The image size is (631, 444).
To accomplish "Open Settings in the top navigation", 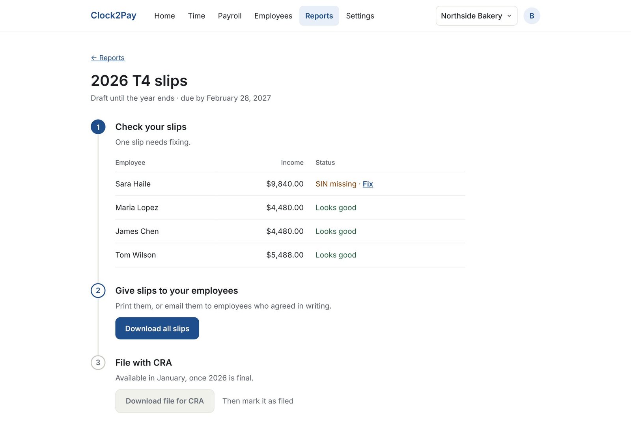I will pyautogui.click(x=360, y=16).
